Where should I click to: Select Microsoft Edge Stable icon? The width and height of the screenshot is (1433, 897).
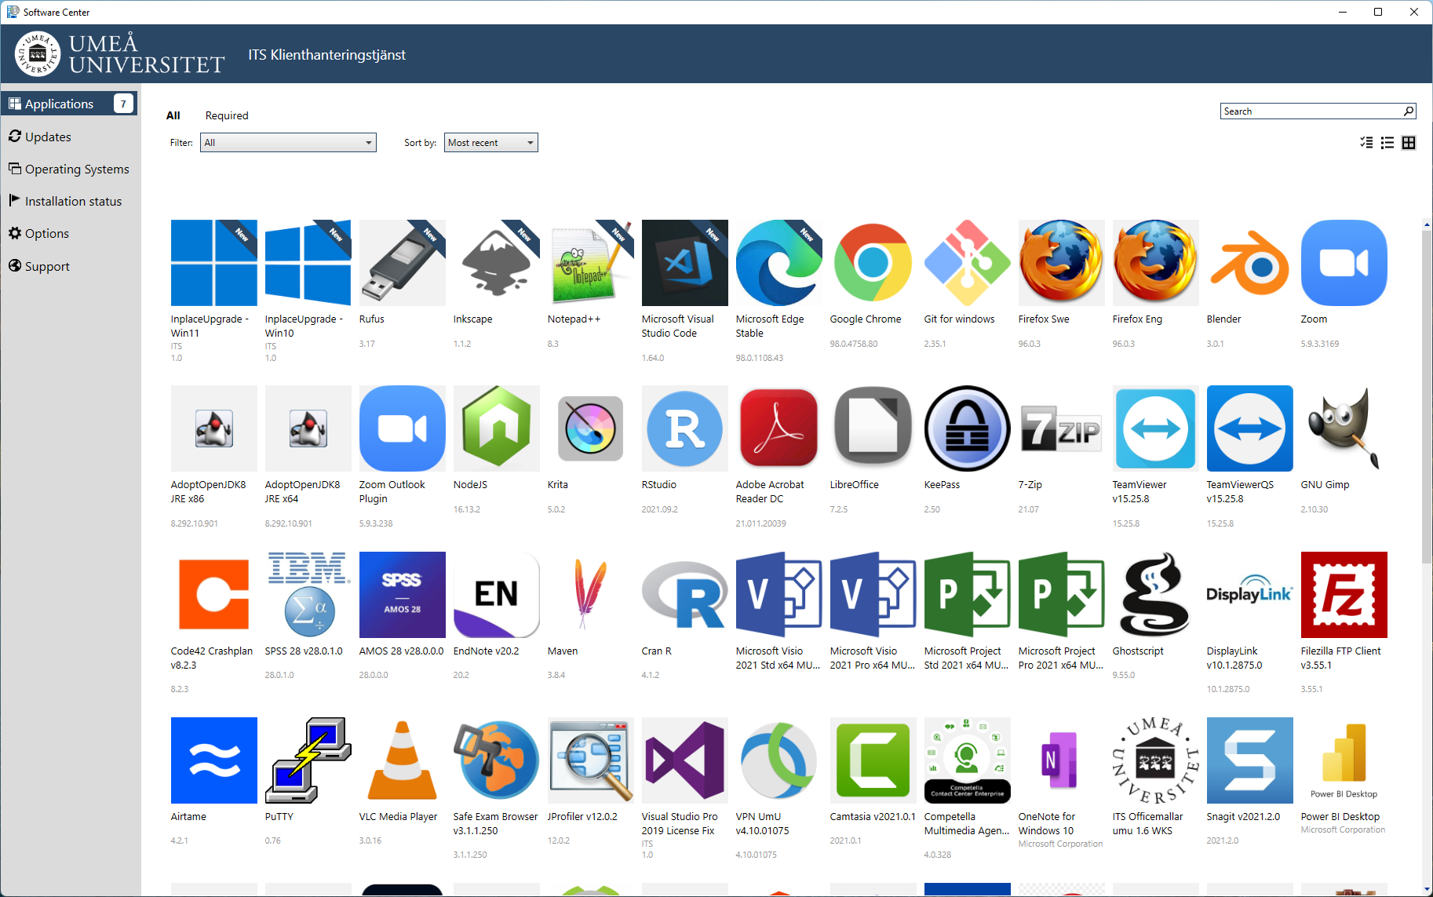[x=778, y=263]
